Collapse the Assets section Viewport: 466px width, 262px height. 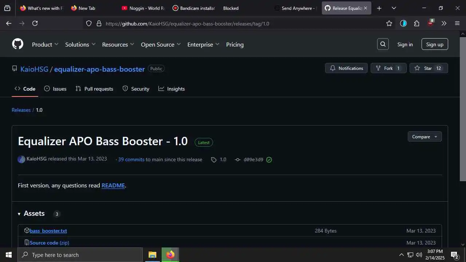click(x=31, y=214)
